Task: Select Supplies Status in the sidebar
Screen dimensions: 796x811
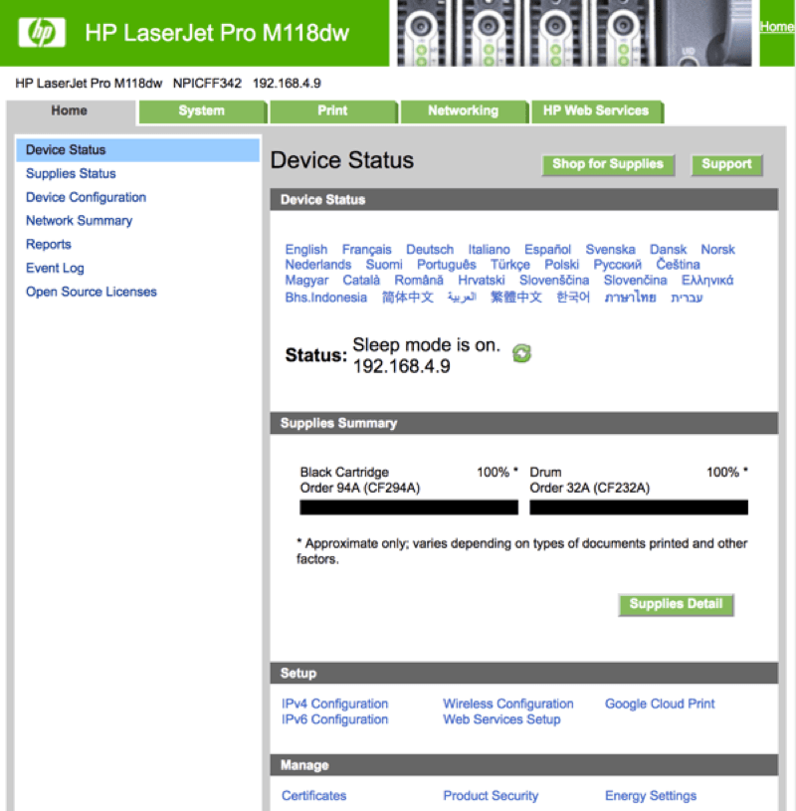Action: [70, 173]
